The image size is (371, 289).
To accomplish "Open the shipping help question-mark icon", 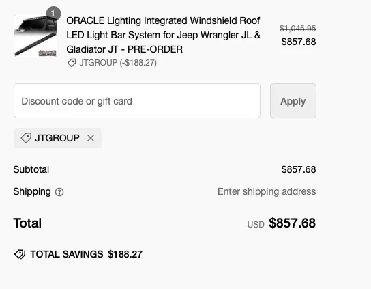I will [x=59, y=192].
